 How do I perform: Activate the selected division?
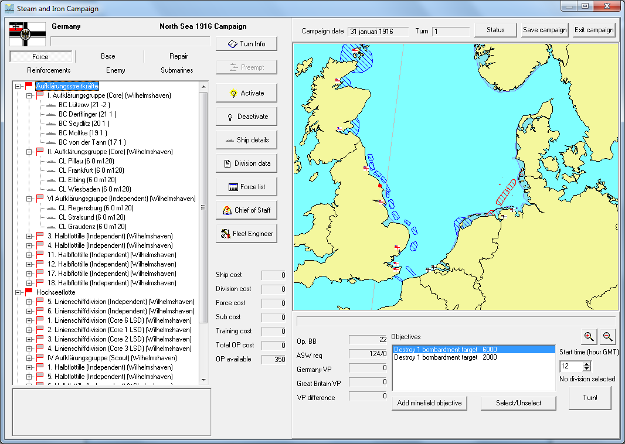[246, 93]
